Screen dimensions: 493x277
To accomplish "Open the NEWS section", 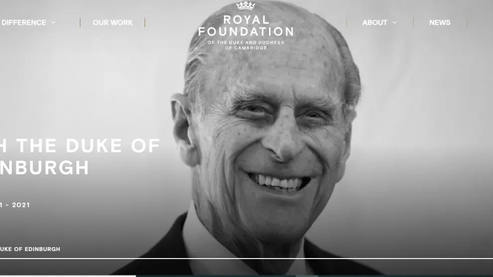I will 440,22.
